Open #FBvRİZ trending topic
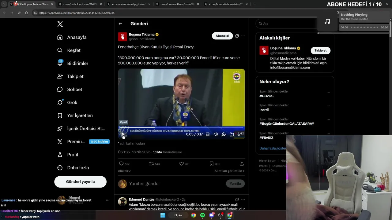This screenshot has height=220, width=392. tap(266, 138)
